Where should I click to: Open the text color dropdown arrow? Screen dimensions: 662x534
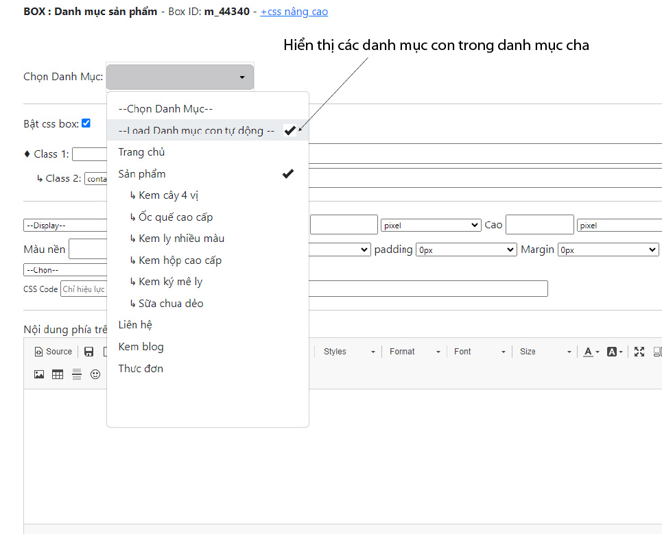tap(598, 352)
